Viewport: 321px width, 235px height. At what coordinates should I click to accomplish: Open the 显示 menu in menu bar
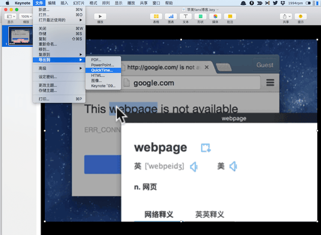(x=119, y=3)
